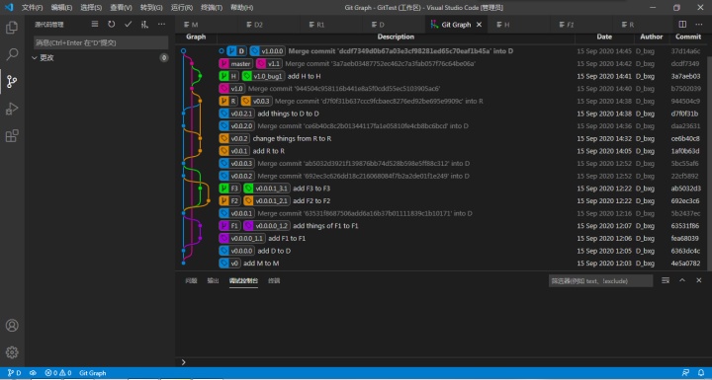Commit changes with the checkmark icon
The image size is (712, 380).
pos(128,24)
